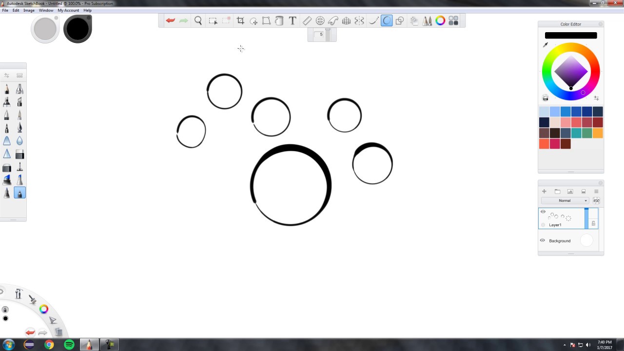Viewport: 624px width, 351px height.
Task: Open the Window menu
Action: [x=46, y=10]
